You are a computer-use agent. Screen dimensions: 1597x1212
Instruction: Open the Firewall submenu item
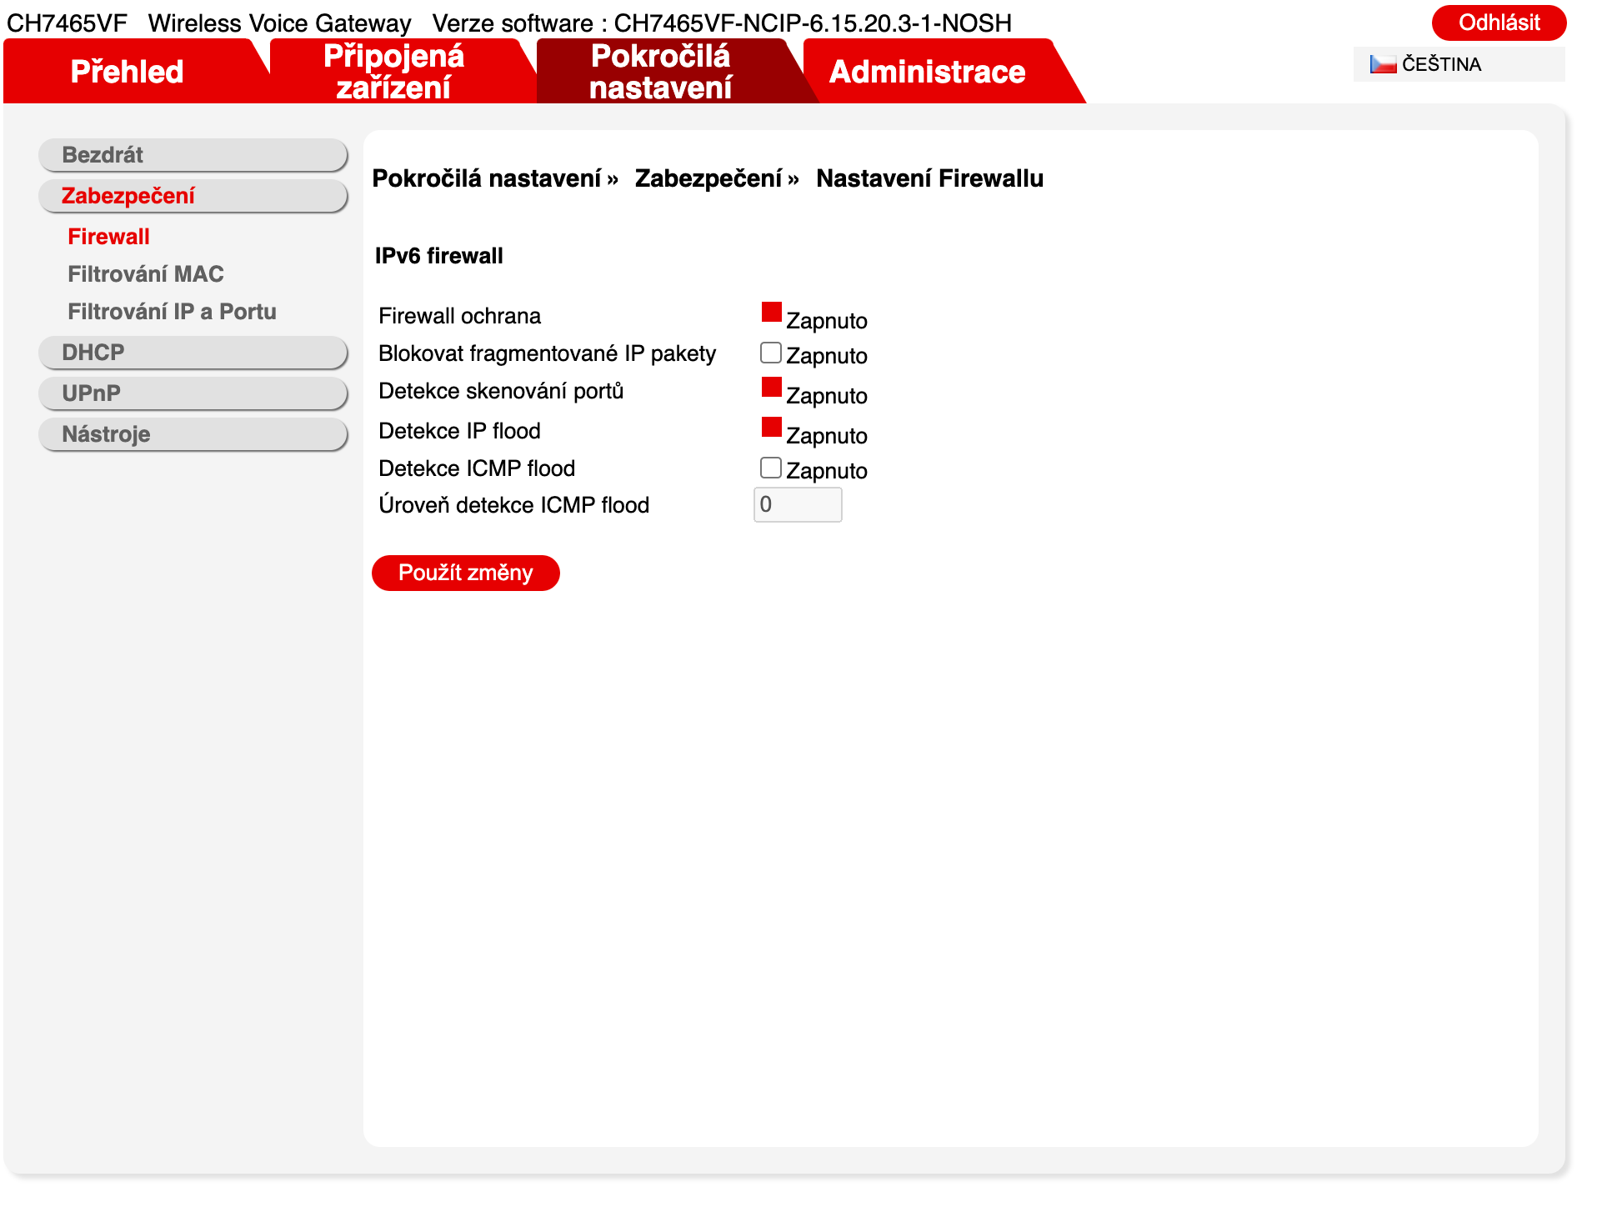click(108, 237)
